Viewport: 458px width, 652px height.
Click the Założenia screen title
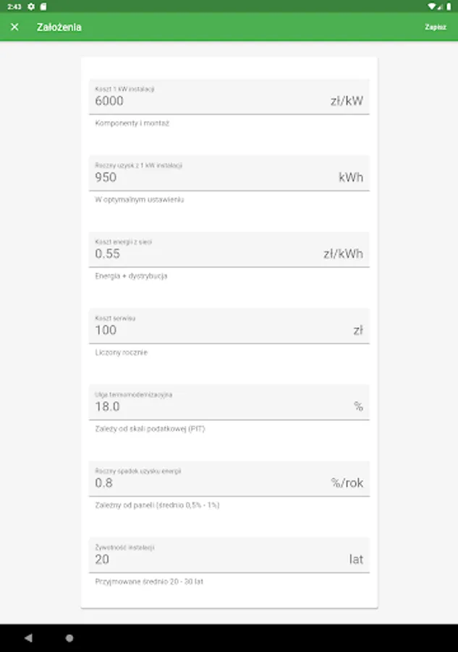coord(59,28)
